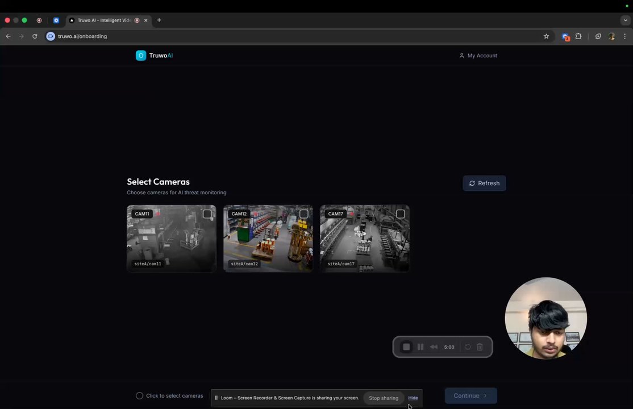Switch to the Truwo AI tab

coord(109,20)
